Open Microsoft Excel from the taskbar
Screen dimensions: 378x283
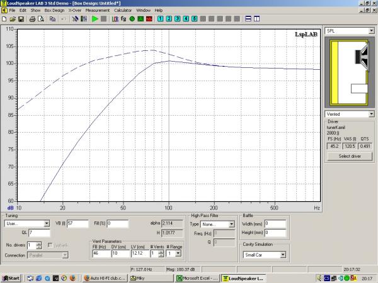coord(196,277)
